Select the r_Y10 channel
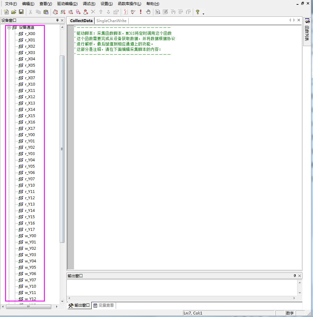This screenshot has height=317, width=313. (30, 185)
